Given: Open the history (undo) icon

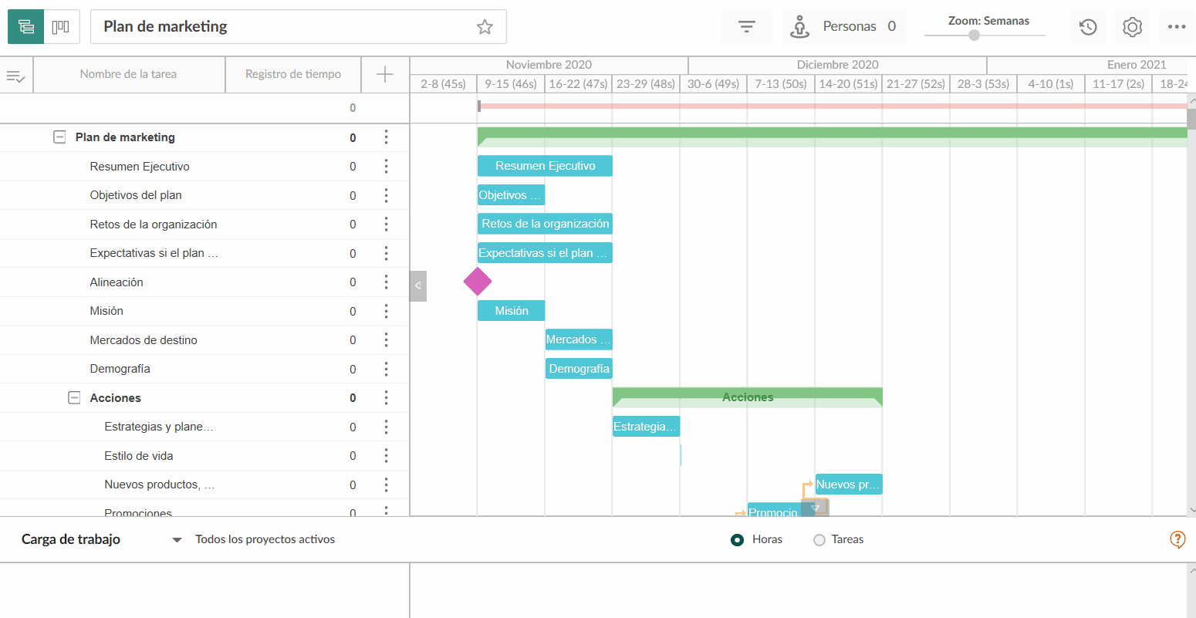Looking at the screenshot, I should pos(1088,25).
